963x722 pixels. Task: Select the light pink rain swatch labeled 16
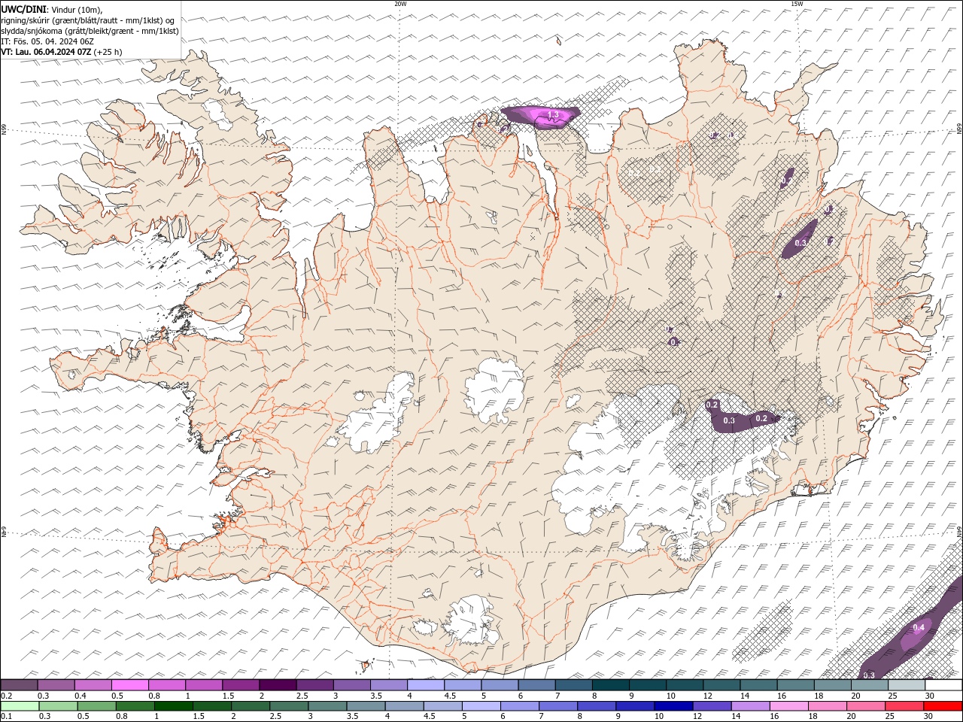tap(788, 706)
